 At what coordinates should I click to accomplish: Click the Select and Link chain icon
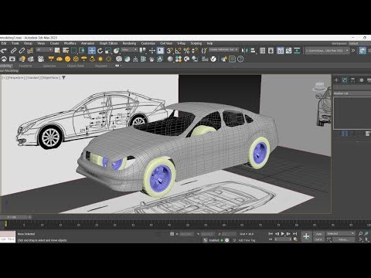(13, 50)
